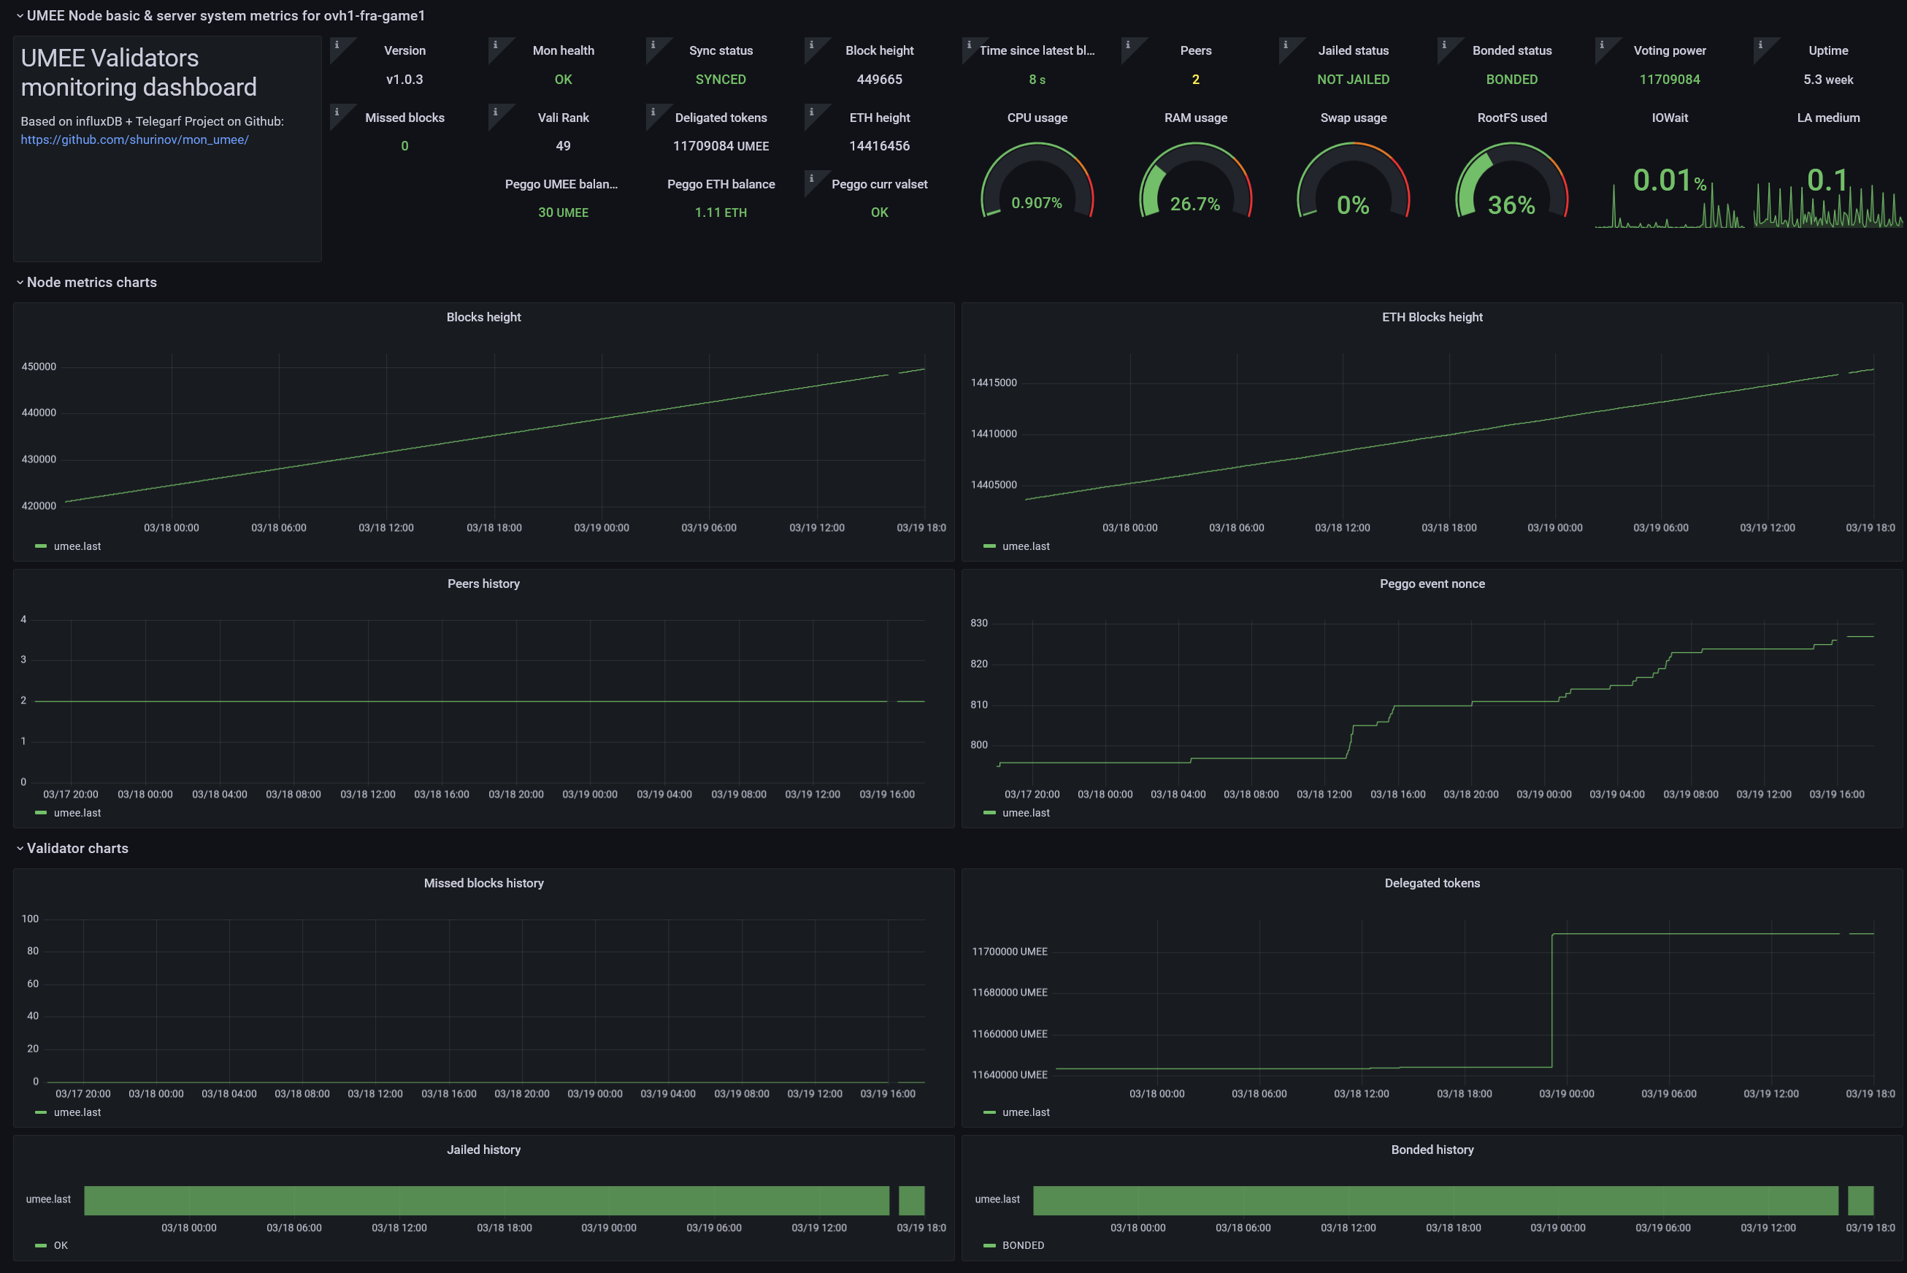Click info icon on Voting power panel
The width and height of the screenshot is (1907, 1273).
pos(1601,45)
